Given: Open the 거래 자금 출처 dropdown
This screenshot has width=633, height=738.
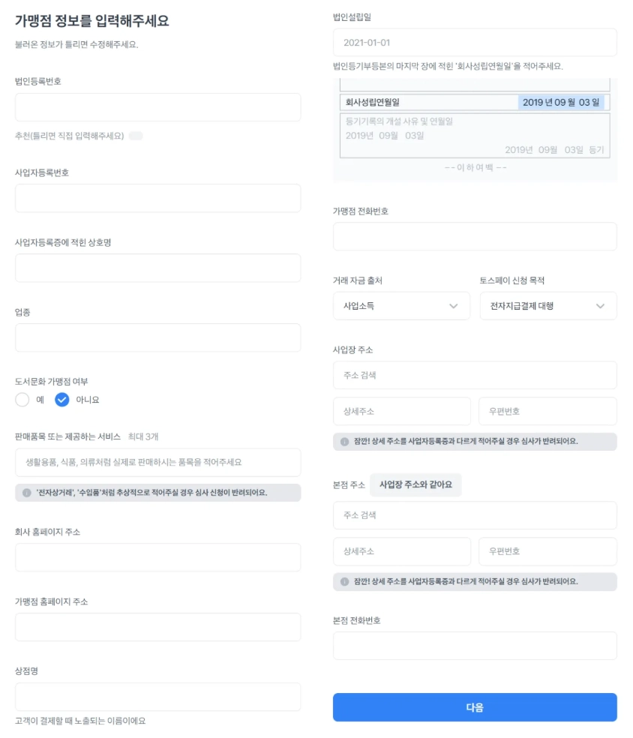Looking at the screenshot, I should (401, 306).
